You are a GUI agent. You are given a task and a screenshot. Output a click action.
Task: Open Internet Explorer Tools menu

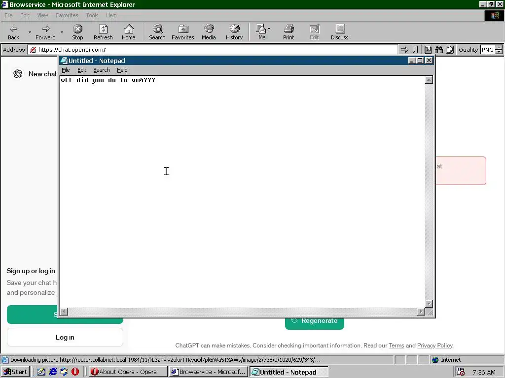(x=92, y=15)
